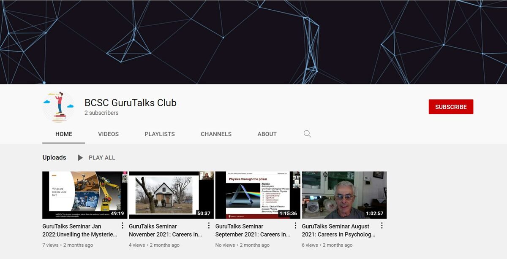Go to the About tab
Image resolution: width=507 pixels, height=259 pixels.
[267, 134]
